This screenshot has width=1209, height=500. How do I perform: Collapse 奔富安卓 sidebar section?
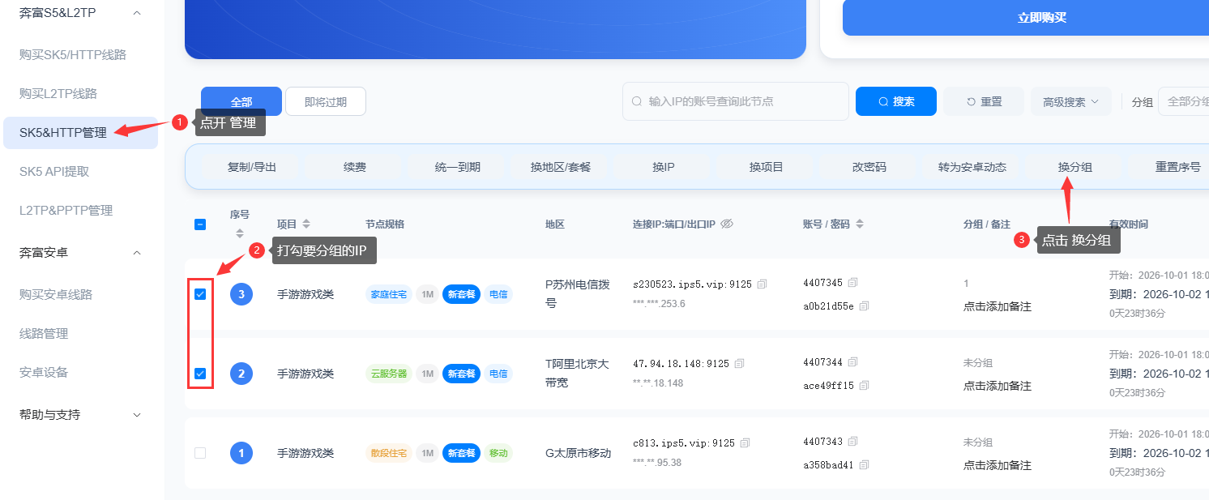point(137,253)
